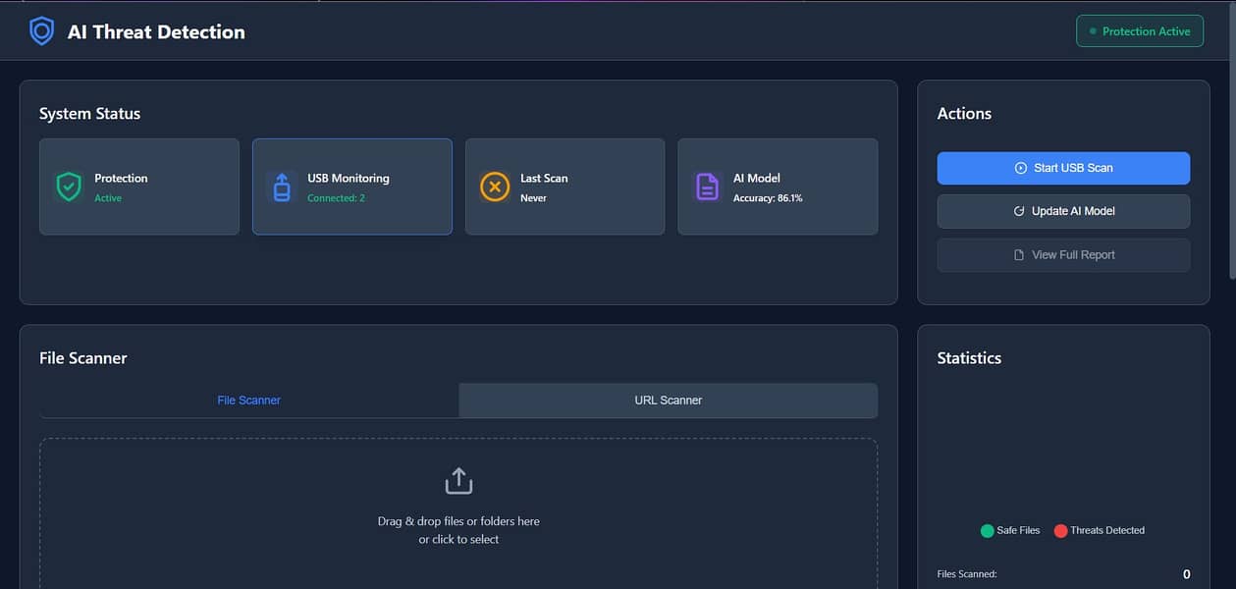Screen dimensions: 1236x589
Task: Click the page's vertical scrollbar
Action: point(1231,196)
